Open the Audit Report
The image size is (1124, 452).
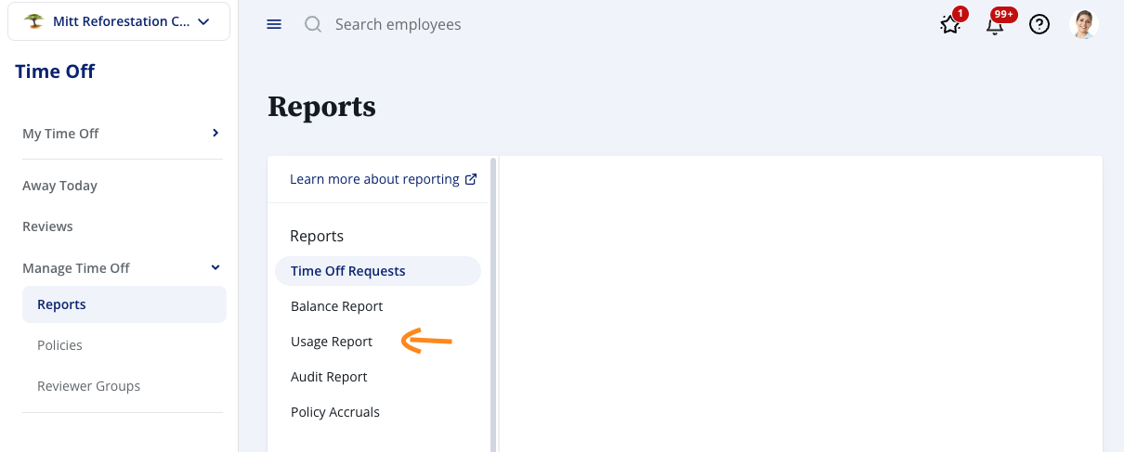(329, 377)
